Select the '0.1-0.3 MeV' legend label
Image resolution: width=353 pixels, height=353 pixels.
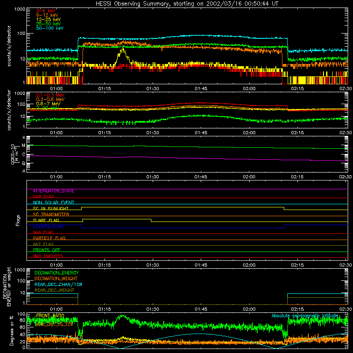[50, 95]
